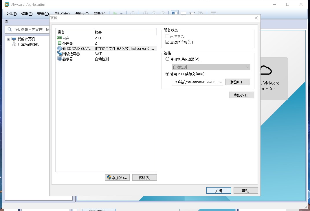Click the memory chip icon for 内存
The image size is (310, 211).
coord(60,38)
